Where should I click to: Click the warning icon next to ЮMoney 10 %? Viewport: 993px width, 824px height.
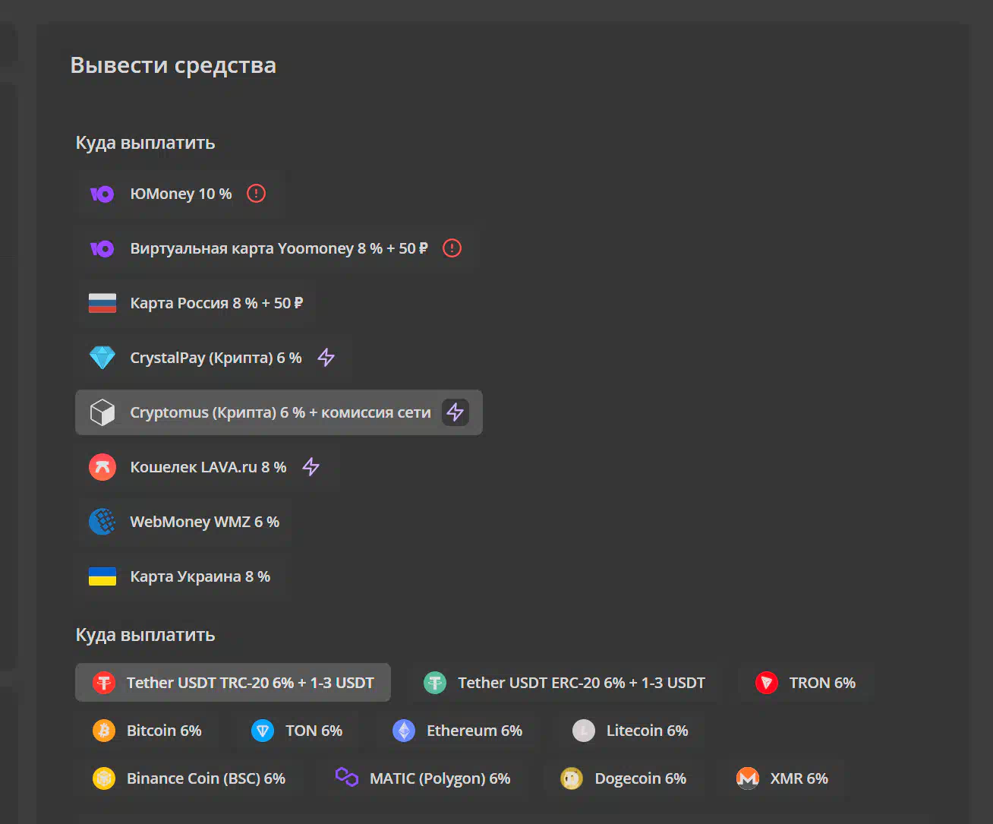[257, 194]
